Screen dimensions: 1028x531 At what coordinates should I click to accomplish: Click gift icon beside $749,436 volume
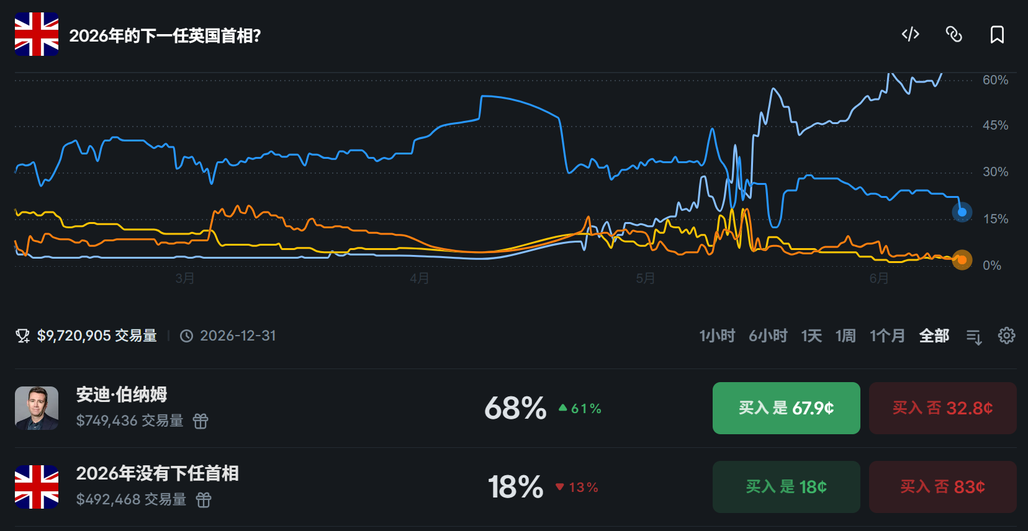click(201, 421)
